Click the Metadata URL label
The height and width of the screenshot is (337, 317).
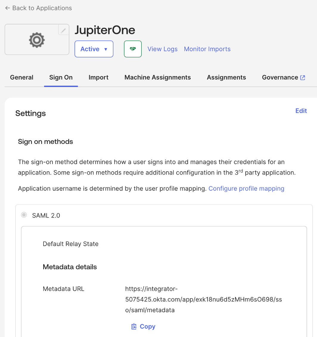(x=63, y=289)
